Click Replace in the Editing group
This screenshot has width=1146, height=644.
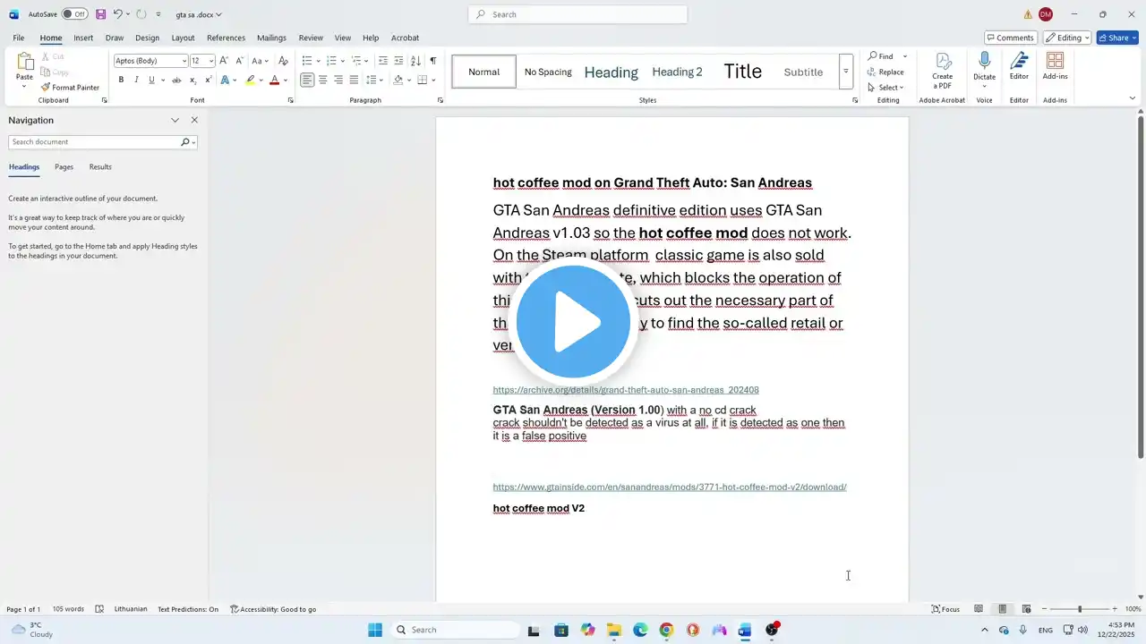(x=885, y=72)
